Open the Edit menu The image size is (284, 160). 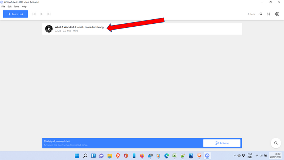(9, 7)
